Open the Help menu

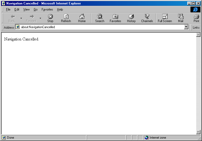tap(60, 9)
